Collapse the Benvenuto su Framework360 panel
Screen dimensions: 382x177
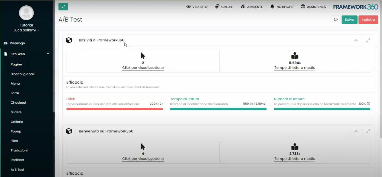pyautogui.click(x=356, y=131)
